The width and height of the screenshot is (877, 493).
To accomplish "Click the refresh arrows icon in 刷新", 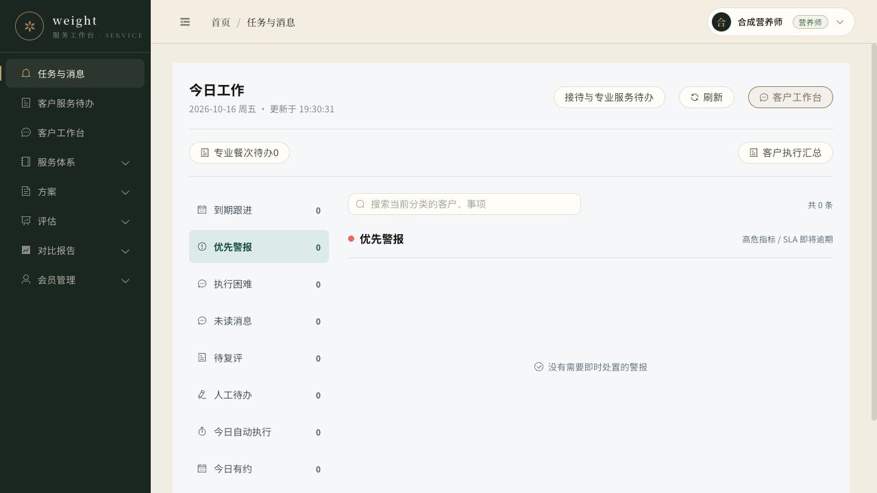I will click(x=695, y=97).
